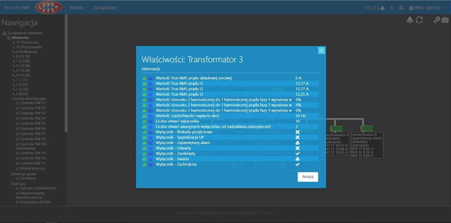Decrease font size with small A

[392, 8]
